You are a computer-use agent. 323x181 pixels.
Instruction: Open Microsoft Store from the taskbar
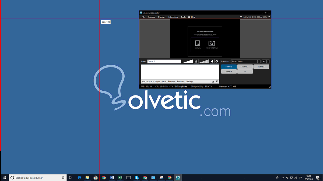click(x=95, y=178)
